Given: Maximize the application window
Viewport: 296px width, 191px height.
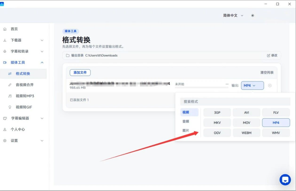Looking at the screenshot, I should 277,4.
